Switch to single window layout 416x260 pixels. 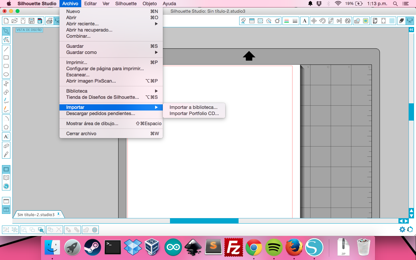click(6, 201)
